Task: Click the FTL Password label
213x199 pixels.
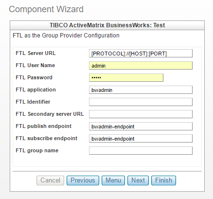Action: coord(34,77)
